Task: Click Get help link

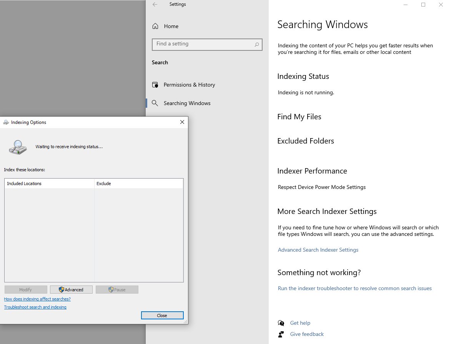Action: point(300,323)
